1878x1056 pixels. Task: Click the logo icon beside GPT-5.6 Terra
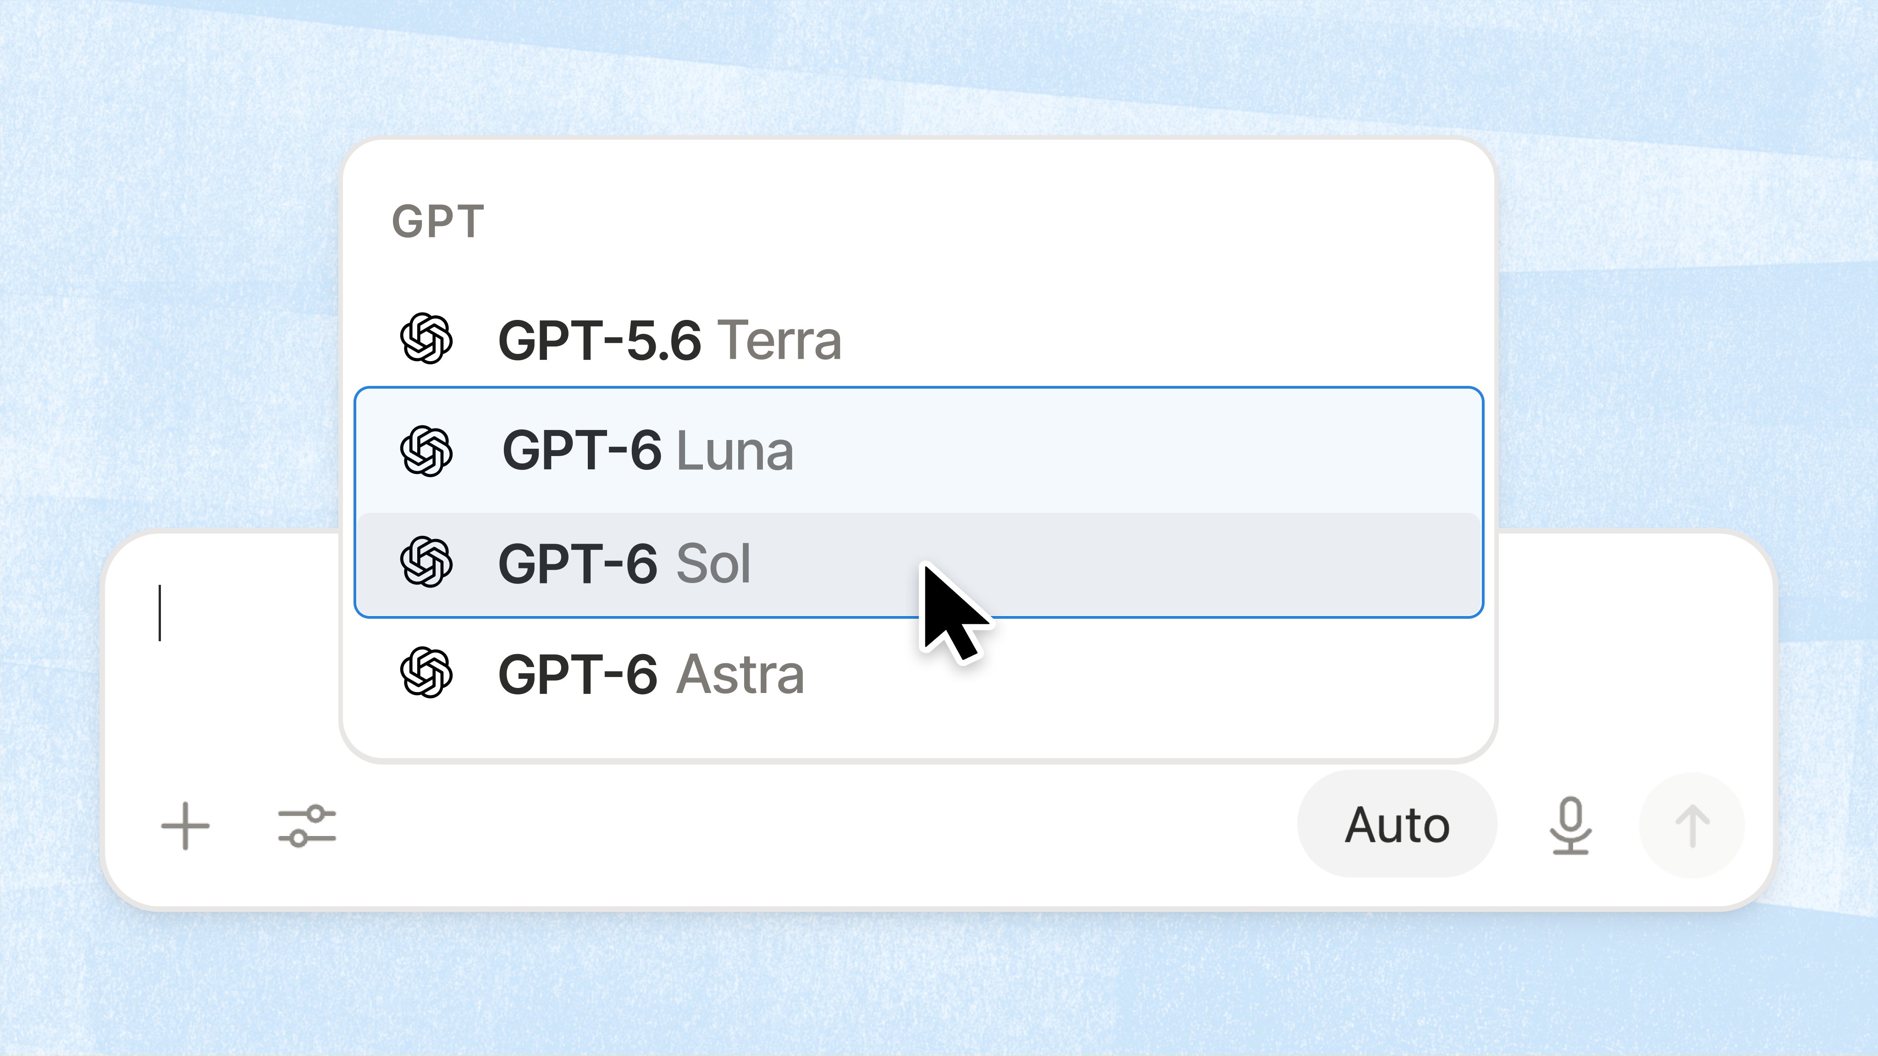(426, 339)
